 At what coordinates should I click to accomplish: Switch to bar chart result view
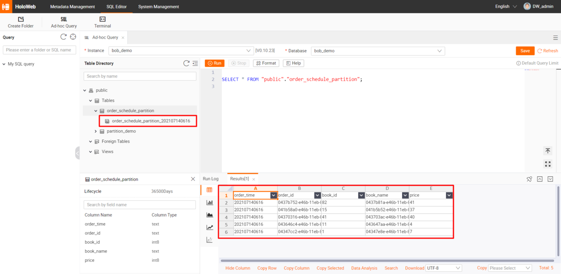click(x=209, y=203)
